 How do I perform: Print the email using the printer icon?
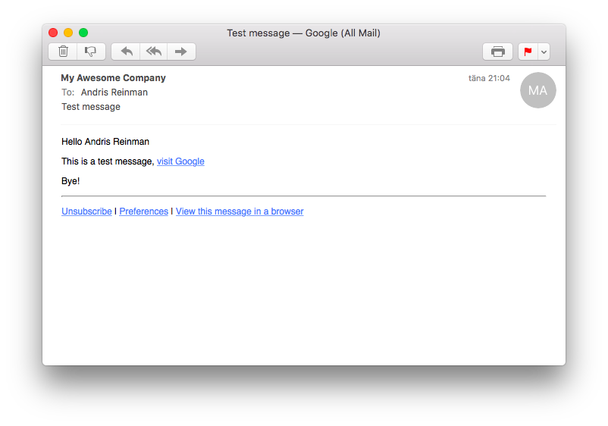[497, 52]
